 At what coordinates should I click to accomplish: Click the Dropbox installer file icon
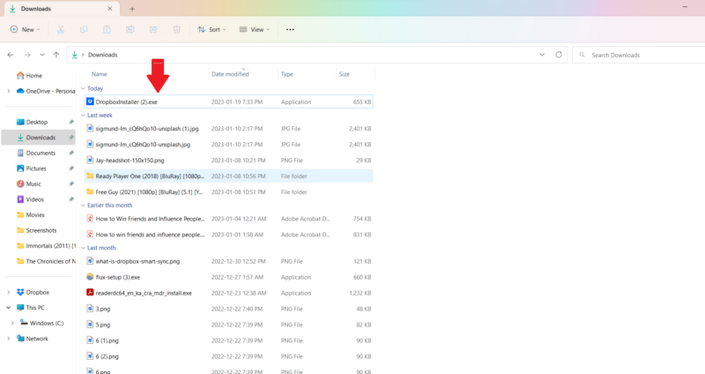(90, 101)
